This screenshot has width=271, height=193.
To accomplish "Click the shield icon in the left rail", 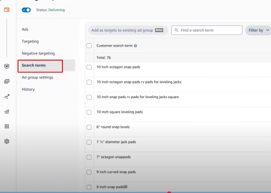I will click(x=6, y=66).
